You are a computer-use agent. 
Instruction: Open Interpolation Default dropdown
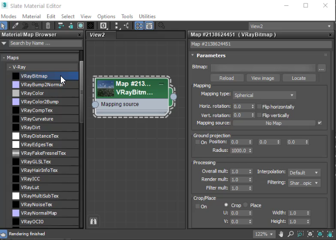coord(304,172)
